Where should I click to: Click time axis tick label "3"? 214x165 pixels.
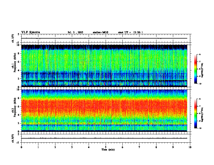pos(72,147)
